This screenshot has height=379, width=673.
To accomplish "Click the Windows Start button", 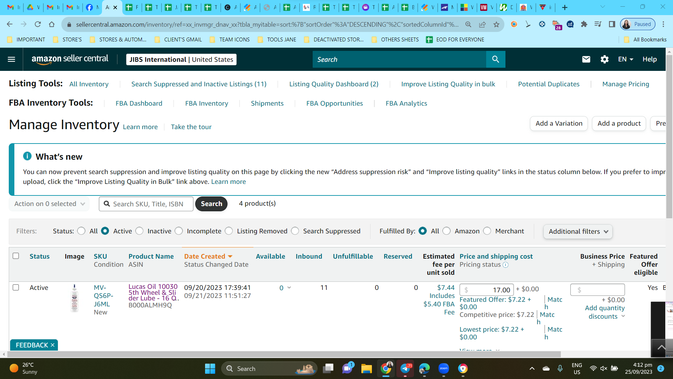I will pos(210,368).
